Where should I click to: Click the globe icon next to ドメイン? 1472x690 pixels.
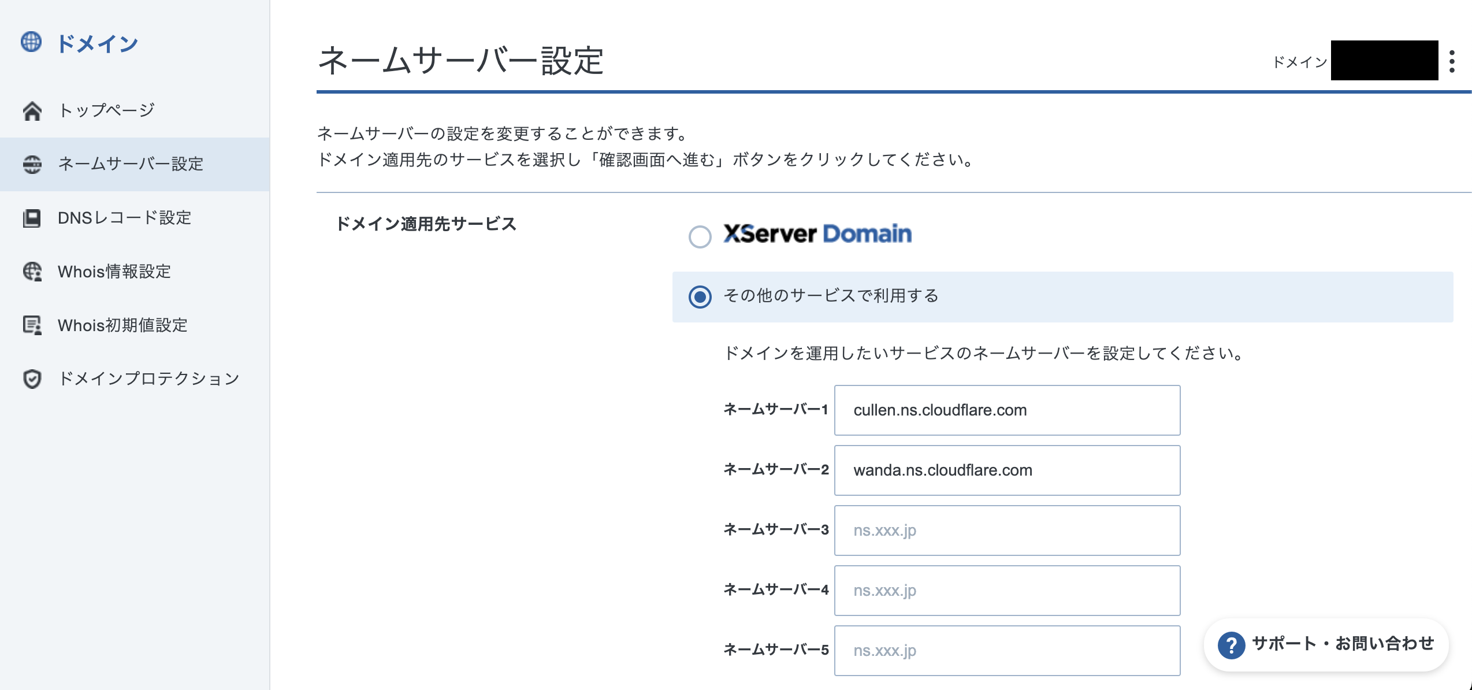coord(32,42)
